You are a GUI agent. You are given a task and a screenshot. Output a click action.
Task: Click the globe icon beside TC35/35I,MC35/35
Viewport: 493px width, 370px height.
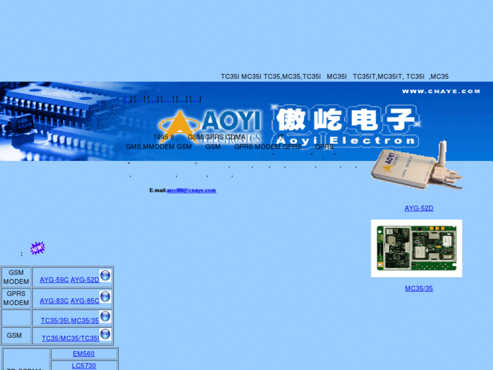pyautogui.click(x=105, y=316)
